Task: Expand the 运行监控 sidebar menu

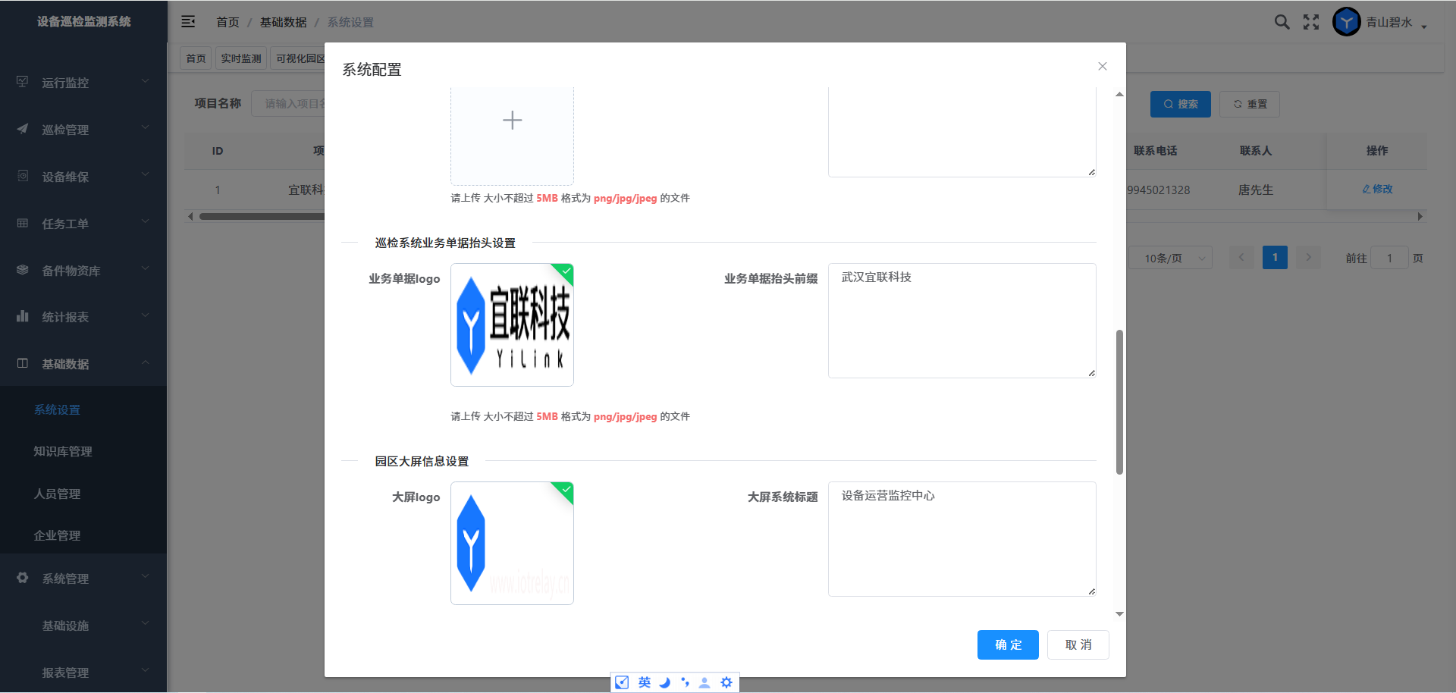Action: (x=83, y=83)
